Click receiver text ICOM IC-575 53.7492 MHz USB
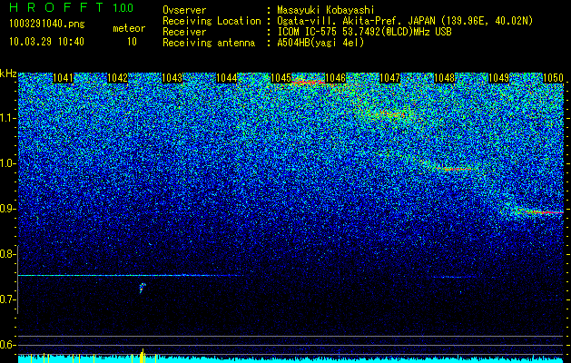571x363 pixels. (365, 32)
